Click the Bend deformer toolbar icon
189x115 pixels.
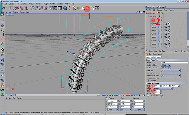(87, 8)
